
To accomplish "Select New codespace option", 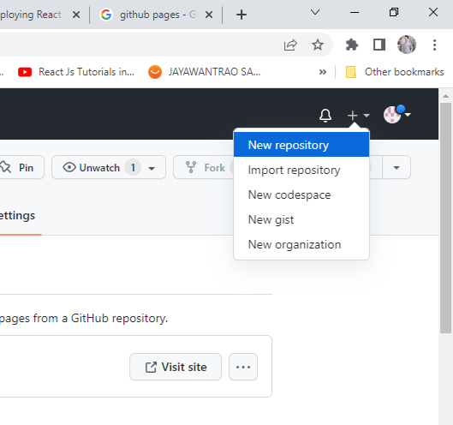I will click(x=301, y=195).
